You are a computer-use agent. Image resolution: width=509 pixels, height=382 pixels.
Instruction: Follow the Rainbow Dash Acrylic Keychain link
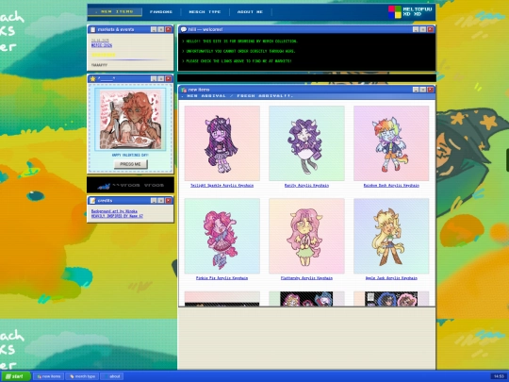pos(391,186)
